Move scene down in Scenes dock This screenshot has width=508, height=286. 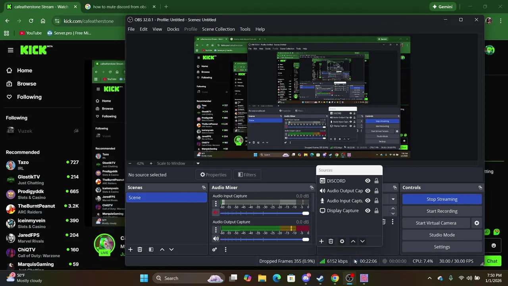[171, 249]
